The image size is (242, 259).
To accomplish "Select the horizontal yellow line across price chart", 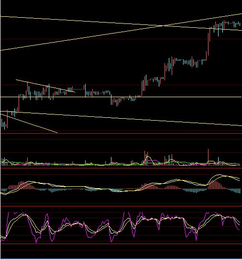I will coord(121,97).
